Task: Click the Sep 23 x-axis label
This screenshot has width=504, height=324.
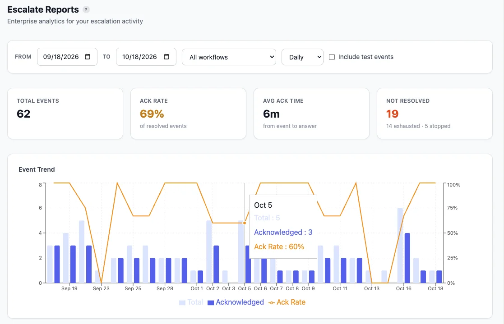Action: 101,288
